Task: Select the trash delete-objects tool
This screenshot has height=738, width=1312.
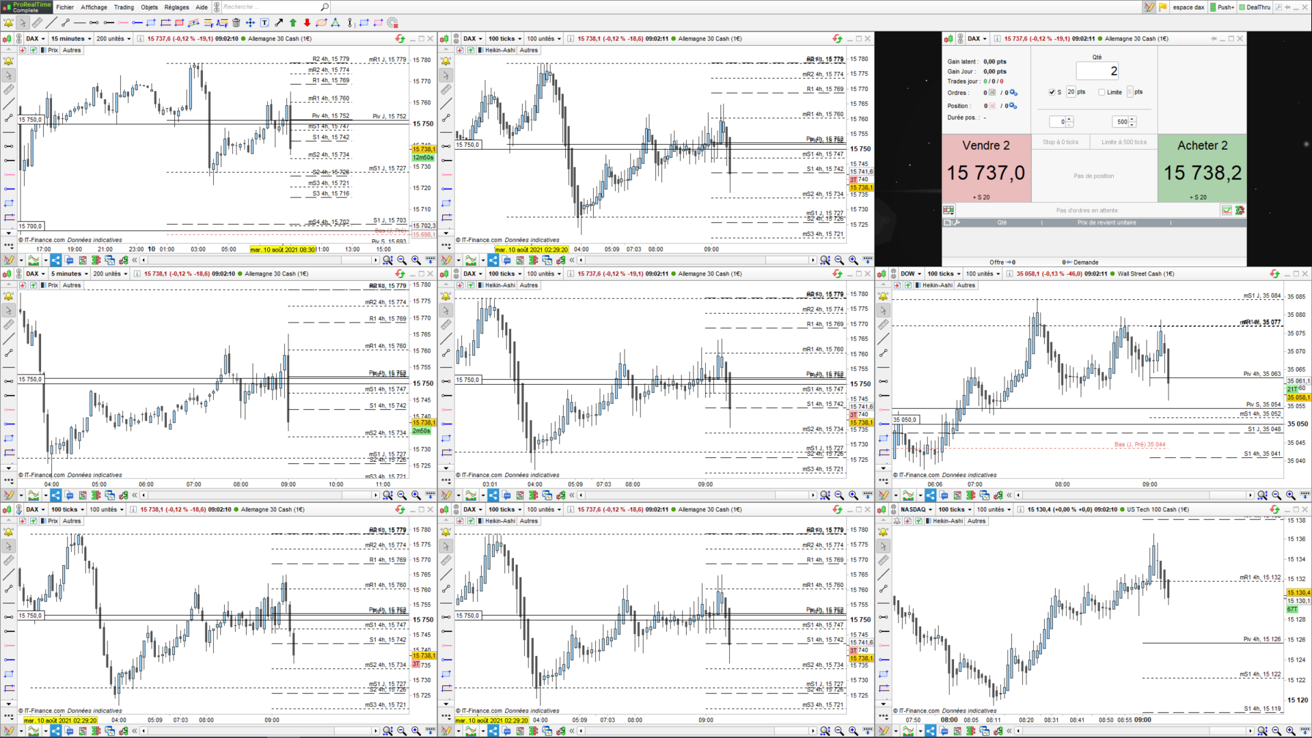Action: (x=236, y=23)
